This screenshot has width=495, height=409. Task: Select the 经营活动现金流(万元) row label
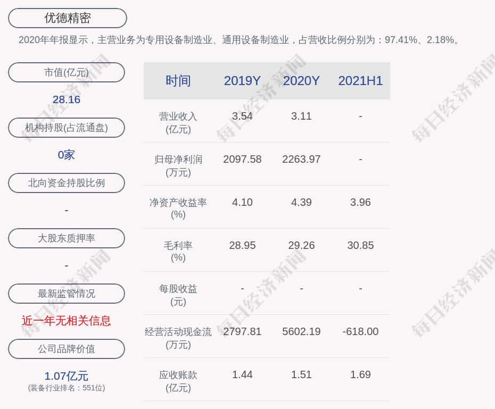tap(178, 338)
